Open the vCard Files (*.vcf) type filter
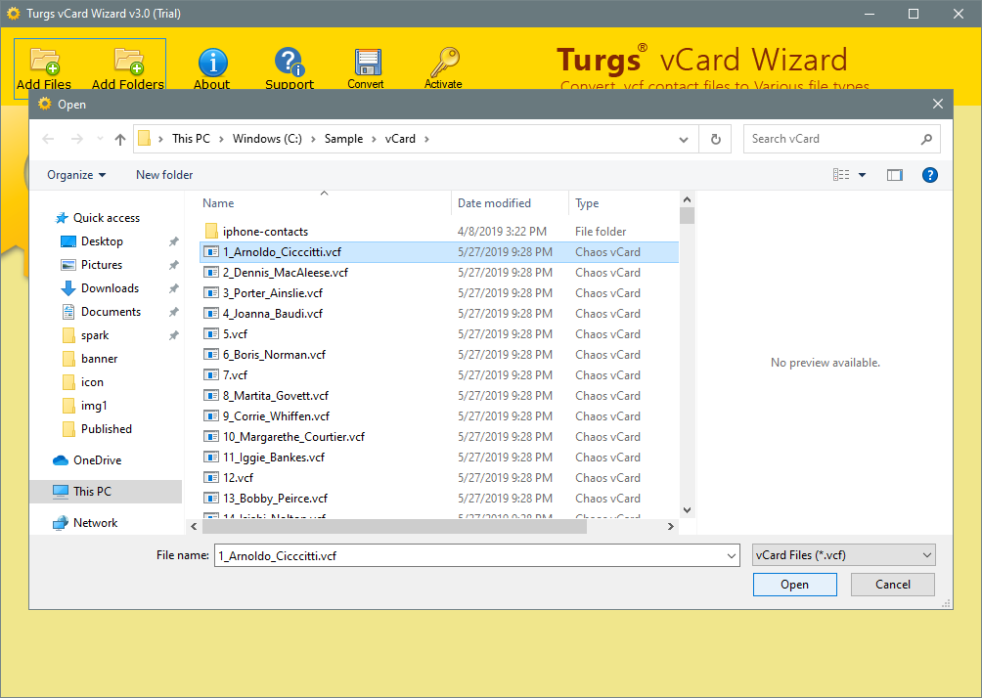This screenshot has width=982, height=698. coord(843,555)
